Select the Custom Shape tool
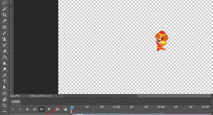 4,93
